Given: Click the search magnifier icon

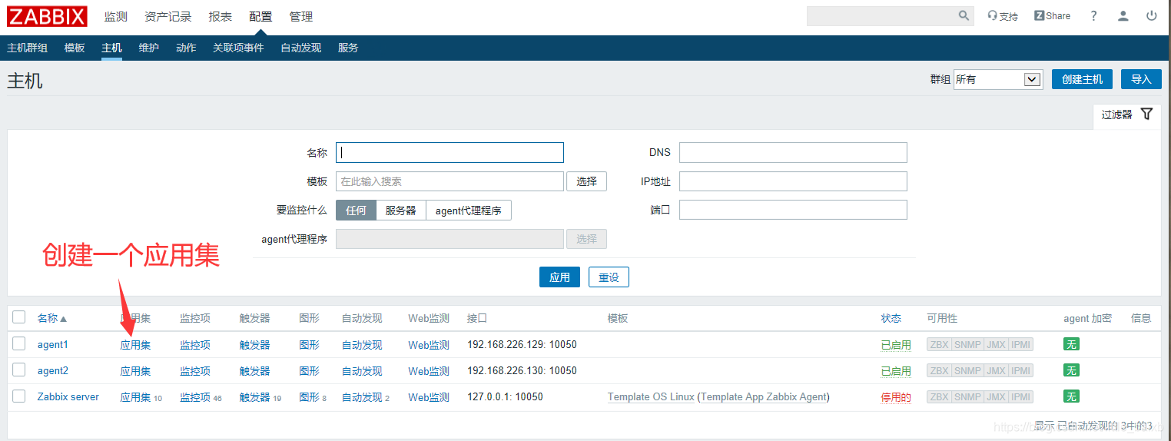Looking at the screenshot, I should [964, 15].
